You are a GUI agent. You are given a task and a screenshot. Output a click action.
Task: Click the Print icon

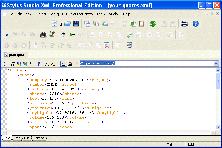(184, 24)
